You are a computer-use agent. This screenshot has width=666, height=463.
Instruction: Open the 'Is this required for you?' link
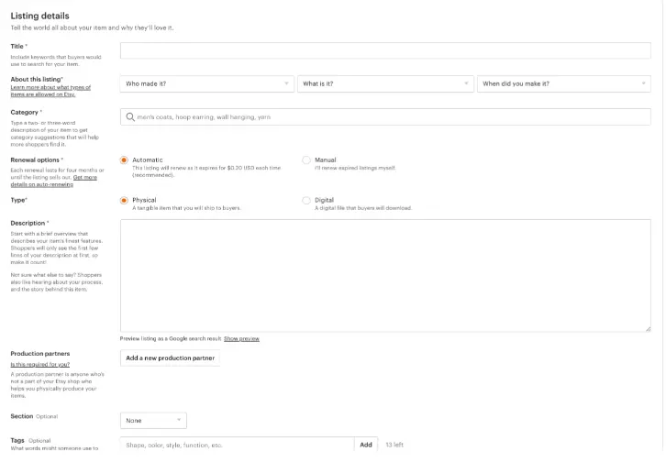point(40,364)
